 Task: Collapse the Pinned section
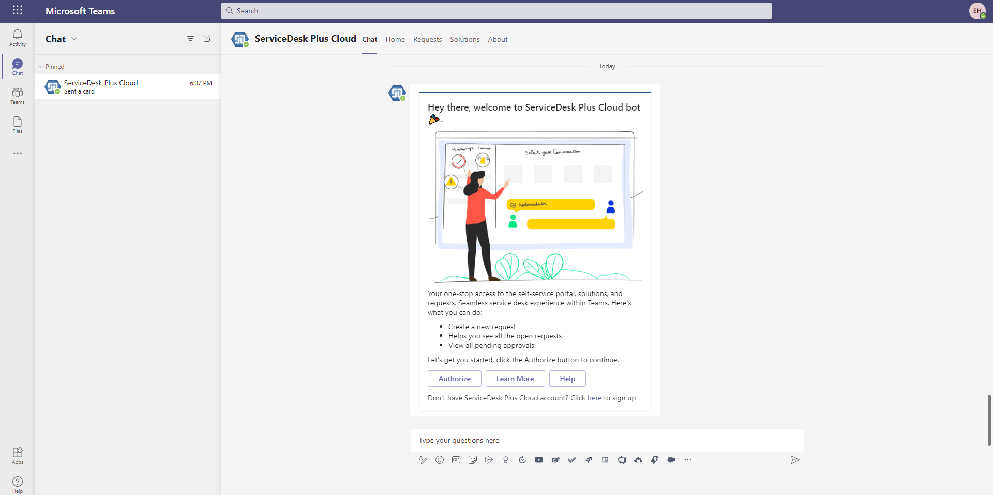pyautogui.click(x=40, y=67)
